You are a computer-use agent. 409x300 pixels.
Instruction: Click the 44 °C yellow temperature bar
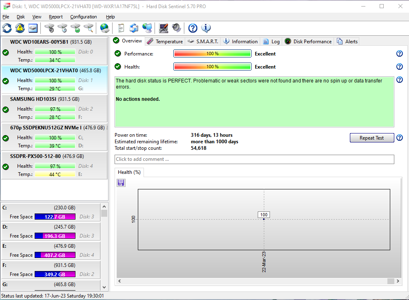(x=55, y=174)
